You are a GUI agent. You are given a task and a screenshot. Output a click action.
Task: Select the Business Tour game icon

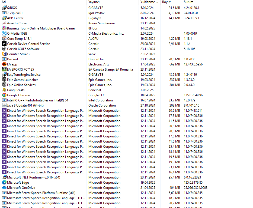pos(4,28)
